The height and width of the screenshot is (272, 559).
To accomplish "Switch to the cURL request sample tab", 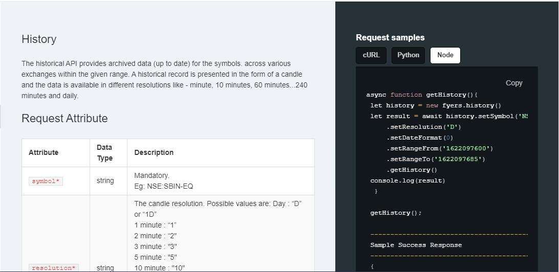I will 371,55.
